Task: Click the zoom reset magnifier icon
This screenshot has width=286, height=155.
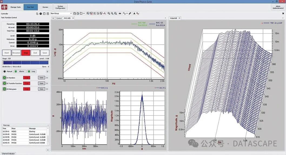Action: [x=115, y=14]
